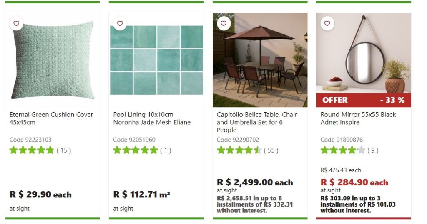
Task: Click the Pool Lining star rating
Action: (136, 150)
